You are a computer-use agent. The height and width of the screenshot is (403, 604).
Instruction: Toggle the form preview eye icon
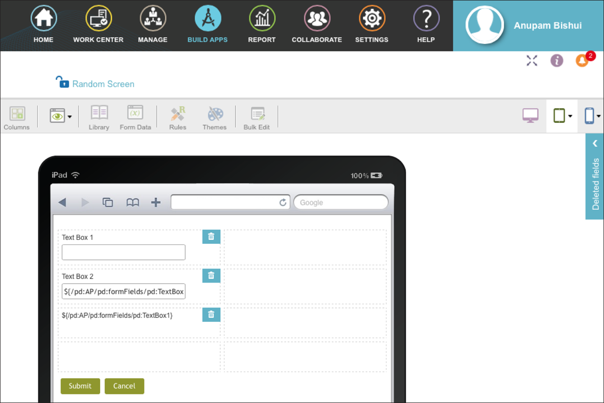click(x=57, y=115)
